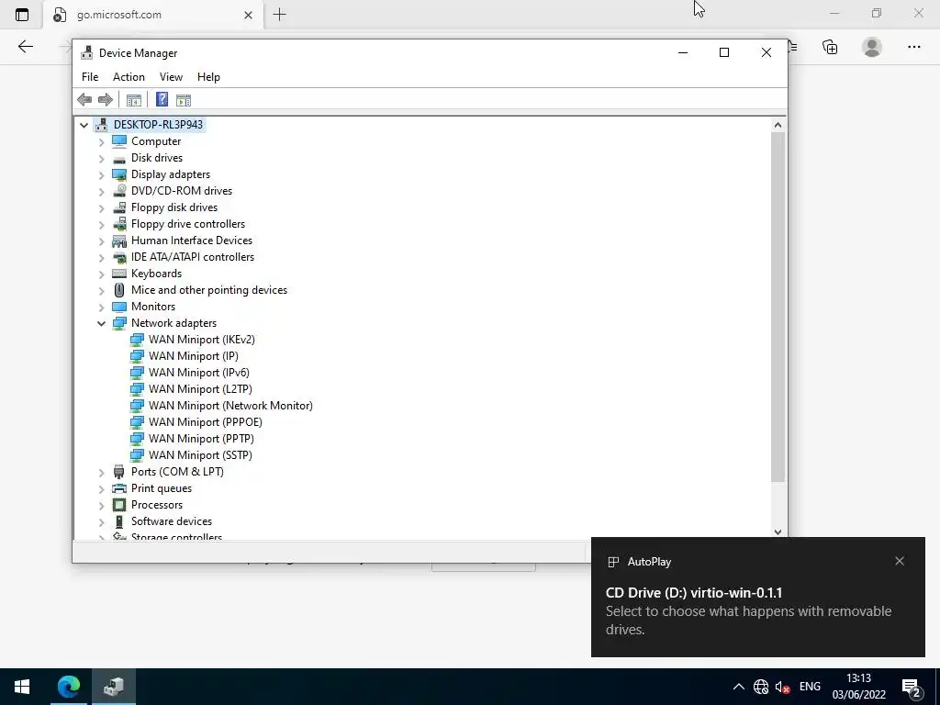Select the Display adapters icon

tap(119, 174)
